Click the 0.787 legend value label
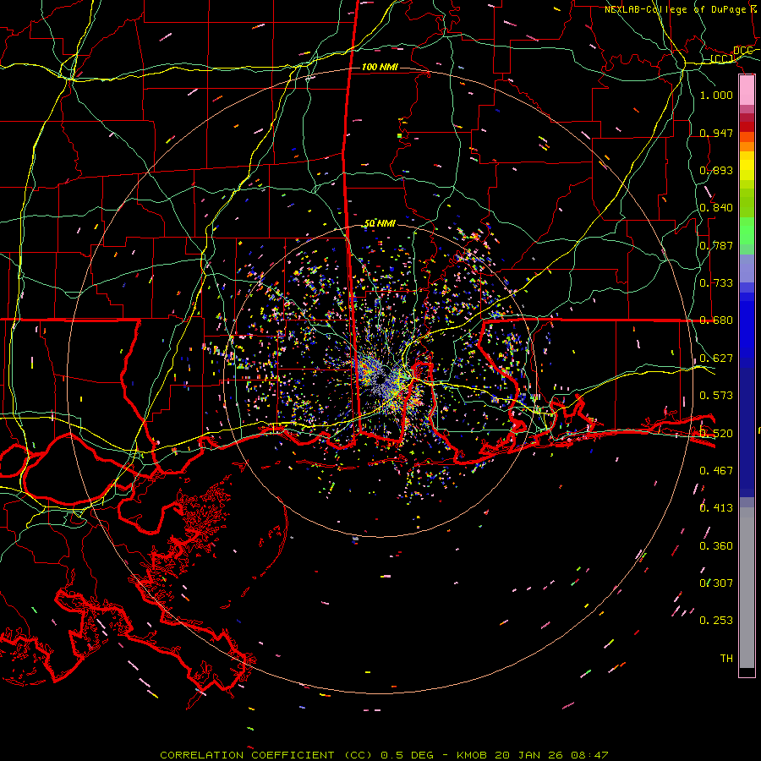The height and width of the screenshot is (761, 761). tap(716, 245)
